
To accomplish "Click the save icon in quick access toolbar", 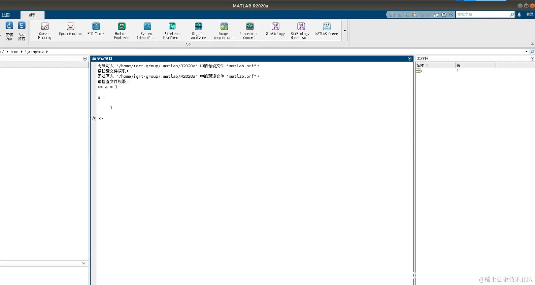I will [392, 14].
